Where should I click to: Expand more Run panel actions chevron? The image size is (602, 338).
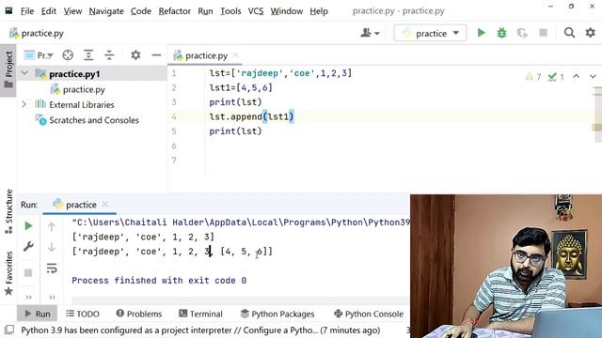pyautogui.click(x=29, y=297)
